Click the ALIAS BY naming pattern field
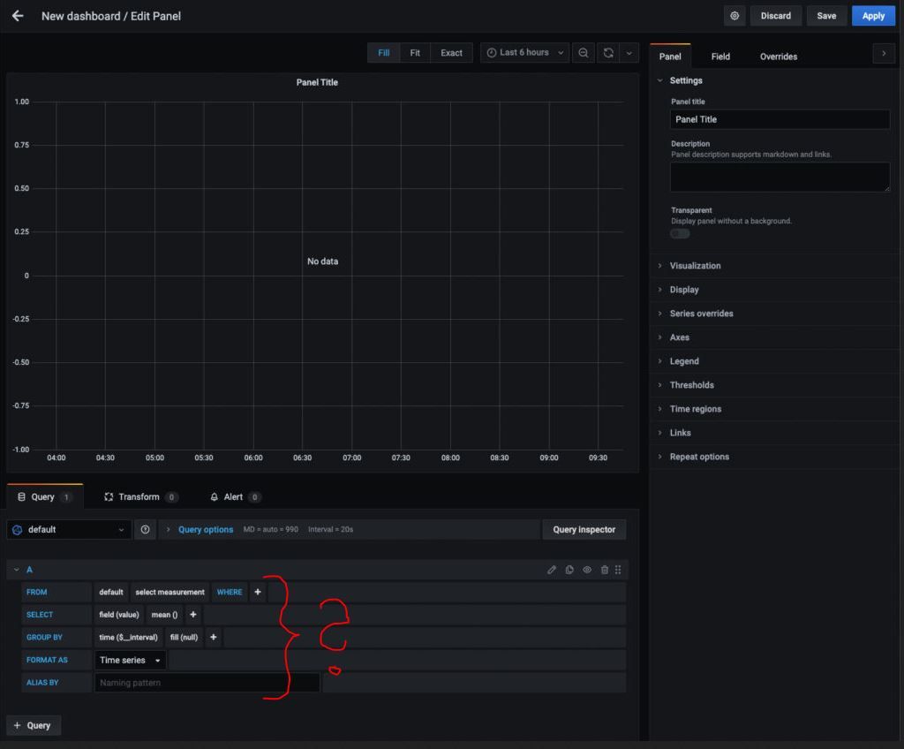904x749 pixels. [x=207, y=683]
